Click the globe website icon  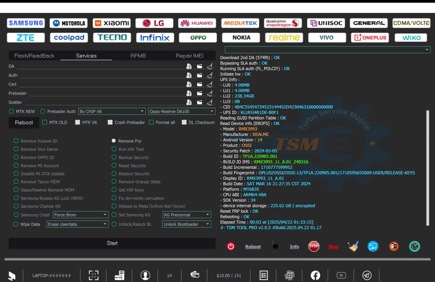290,275
